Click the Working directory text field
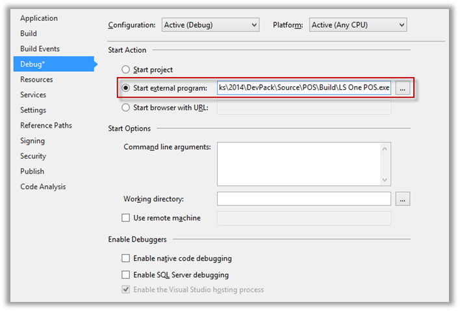Viewport: 460px width, 311px height. pyautogui.click(x=304, y=199)
